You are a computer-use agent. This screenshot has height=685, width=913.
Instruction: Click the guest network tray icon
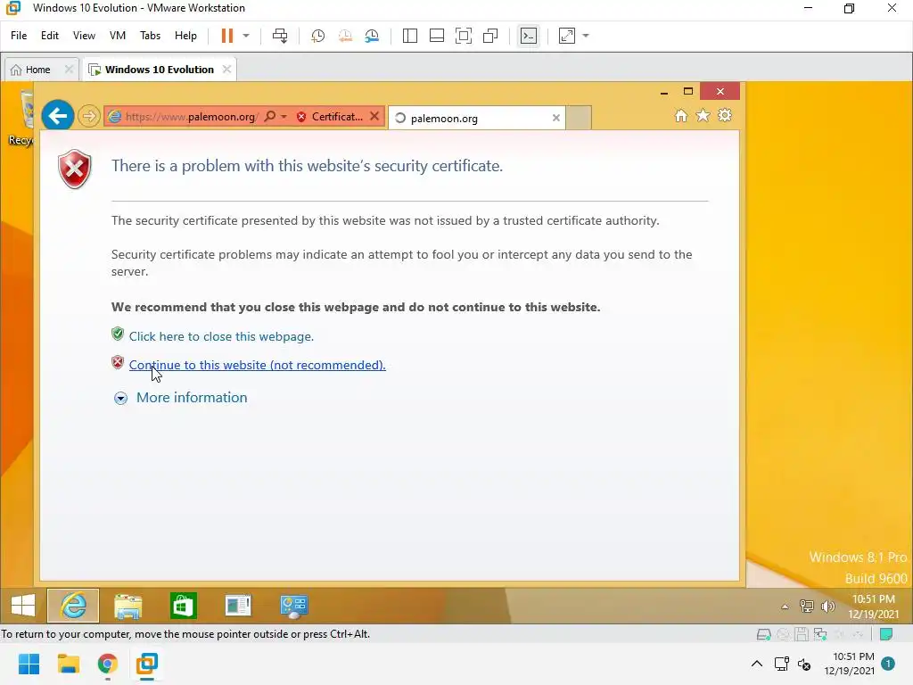806,607
